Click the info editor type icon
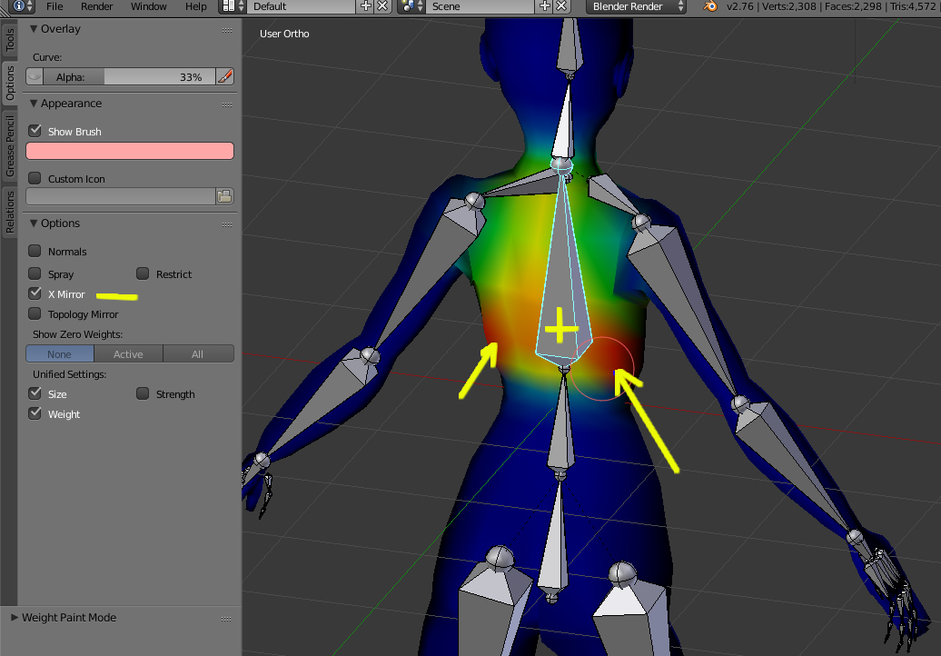This screenshot has width=941, height=656. pos(18,6)
